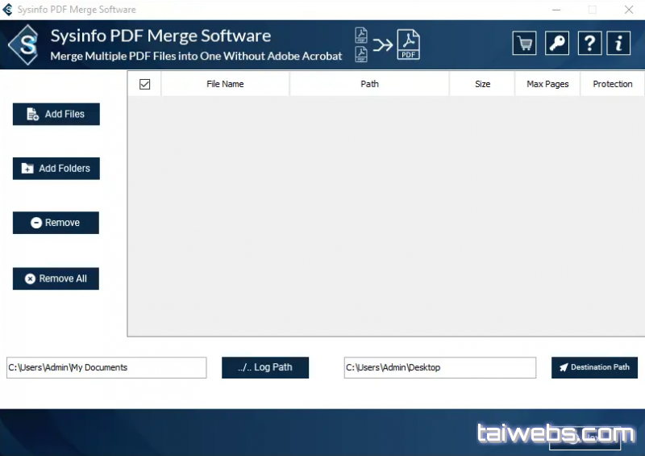This screenshot has width=645, height=456.
Task: Click the Max Pages column header
Action: point(547,84)
